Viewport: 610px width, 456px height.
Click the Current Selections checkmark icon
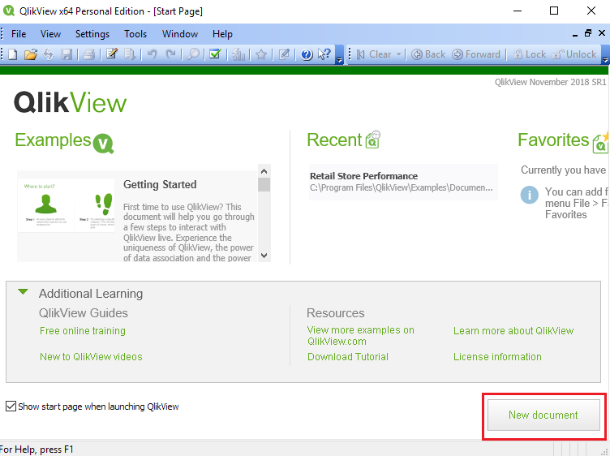pyautogui.click(x=215, y=54)
